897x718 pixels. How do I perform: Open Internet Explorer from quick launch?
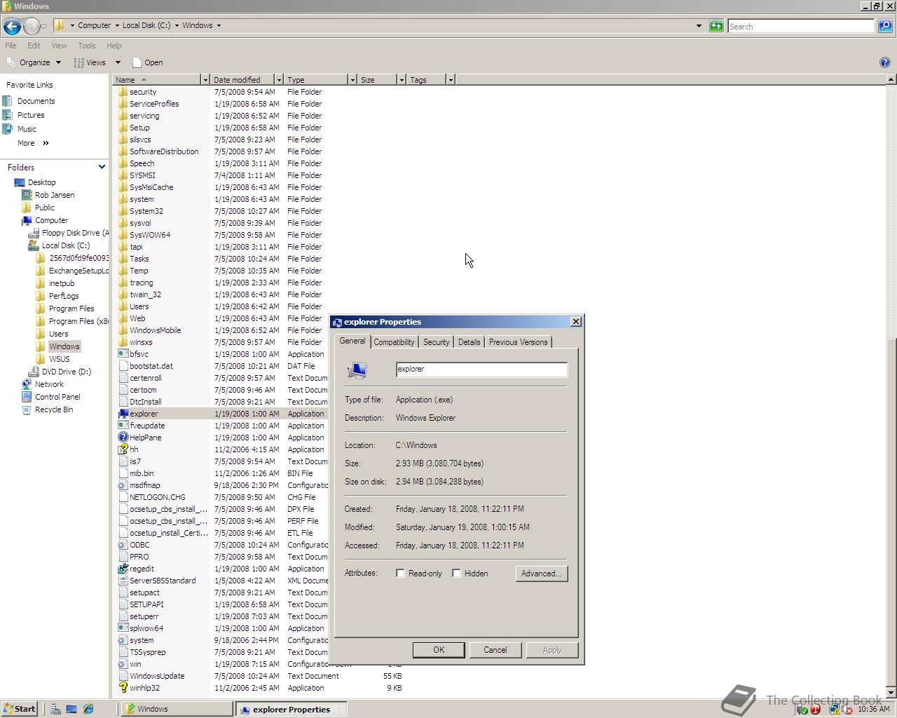click(88, 709)
